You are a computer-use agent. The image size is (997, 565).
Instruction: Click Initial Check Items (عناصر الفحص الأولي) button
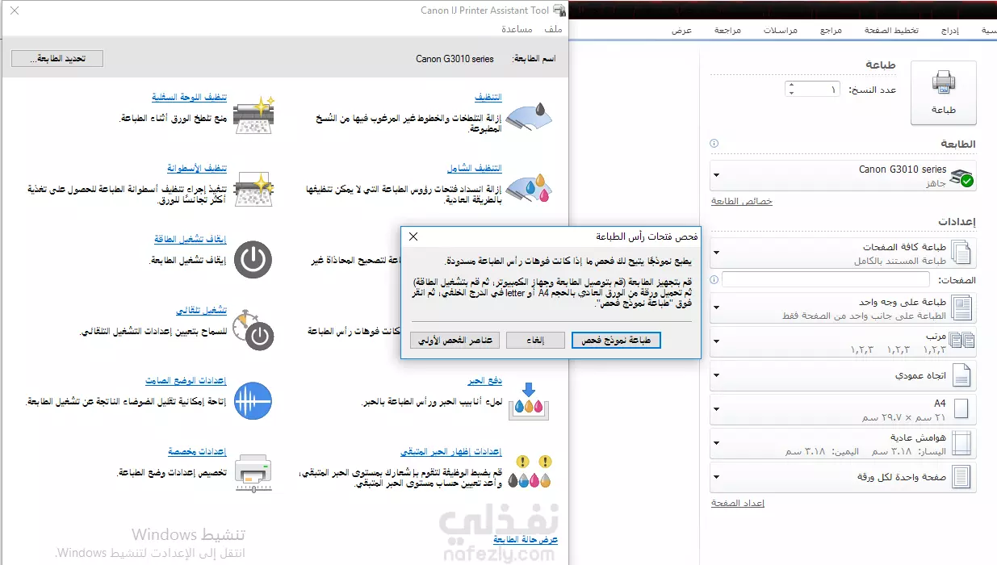(x=455, y=341)
